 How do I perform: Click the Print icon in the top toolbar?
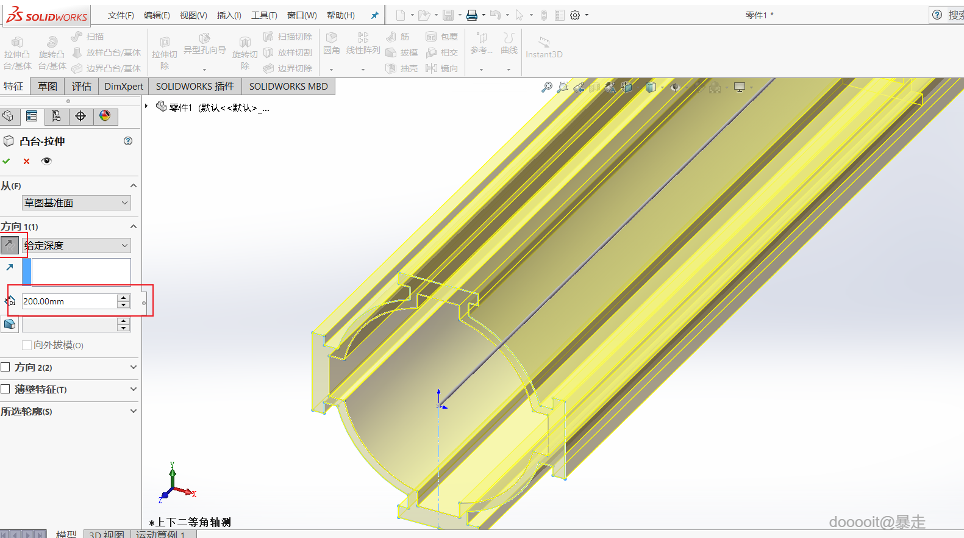[472, 15]
